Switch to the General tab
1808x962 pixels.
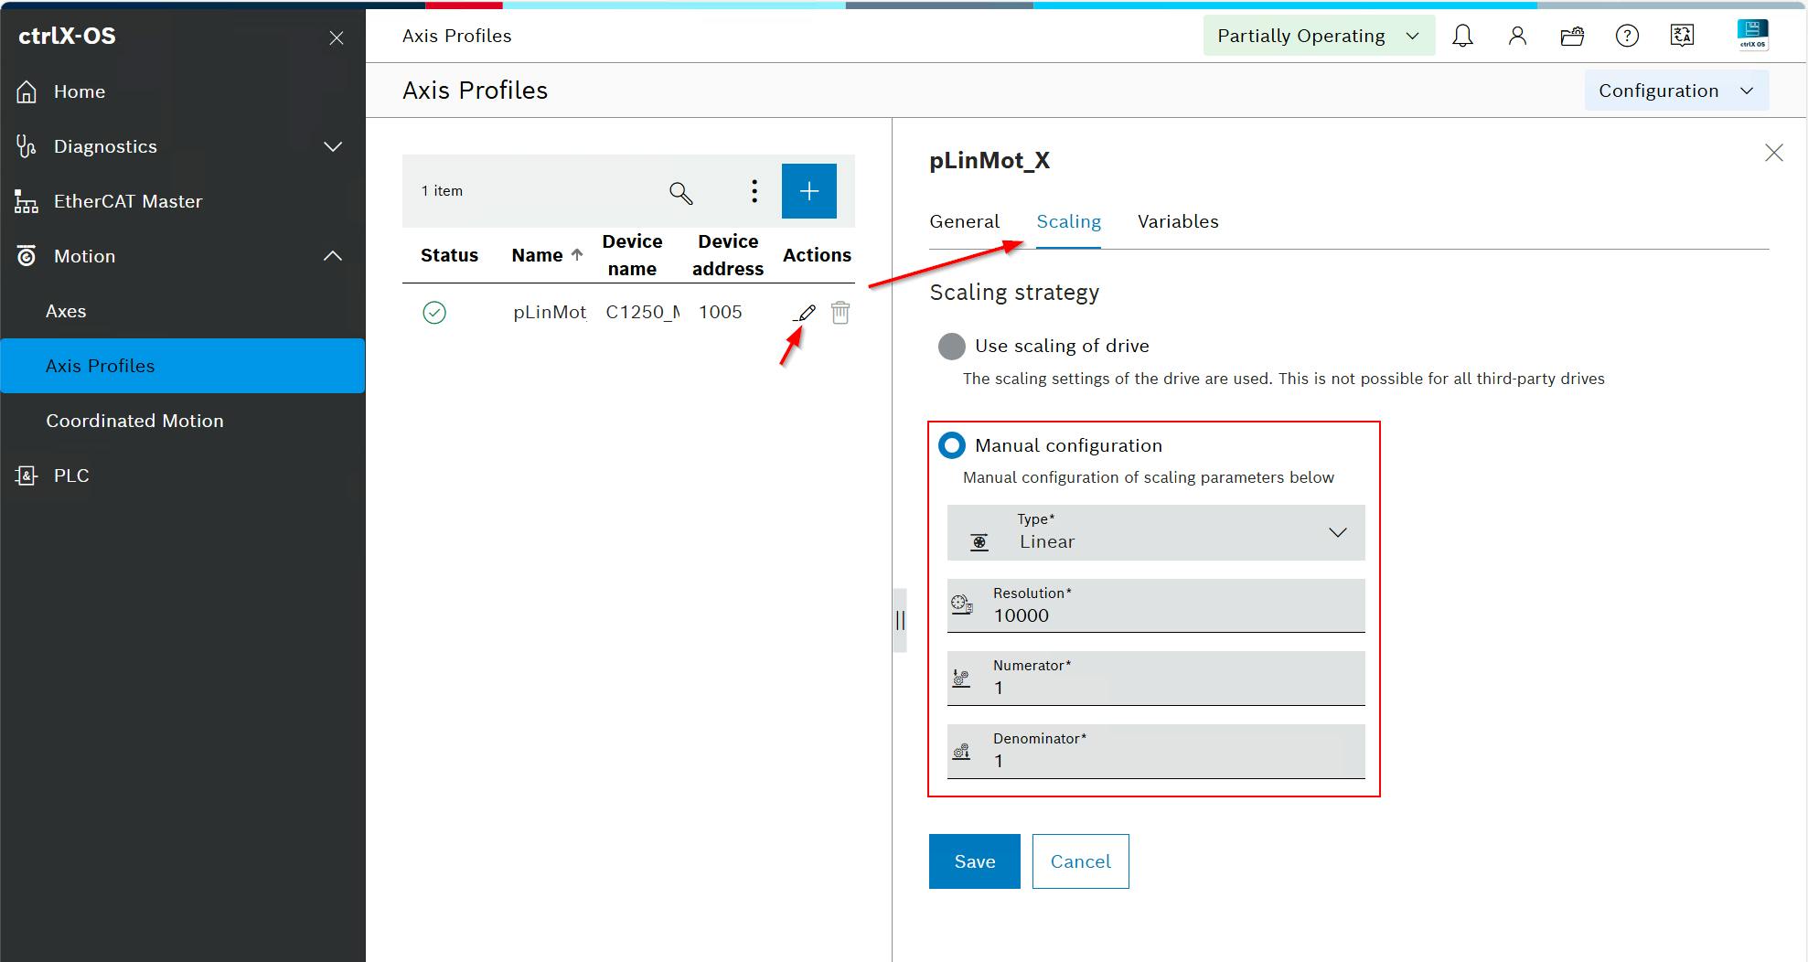coord(964,221)
